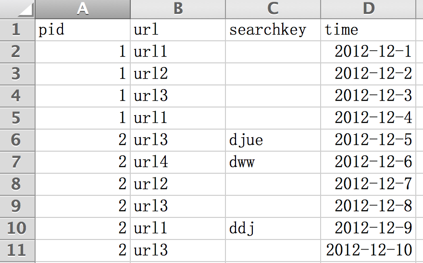Select column C header
This screenshot has width=423, height=263.
pos(273,9)
